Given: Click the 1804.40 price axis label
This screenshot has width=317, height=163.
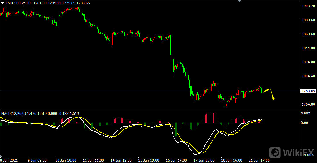Looking at the screenshot, I should 308,76.
